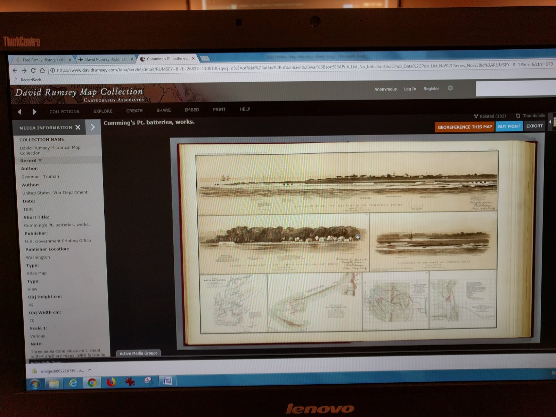
Task: Click the Register link
Action: coord(431,89)
